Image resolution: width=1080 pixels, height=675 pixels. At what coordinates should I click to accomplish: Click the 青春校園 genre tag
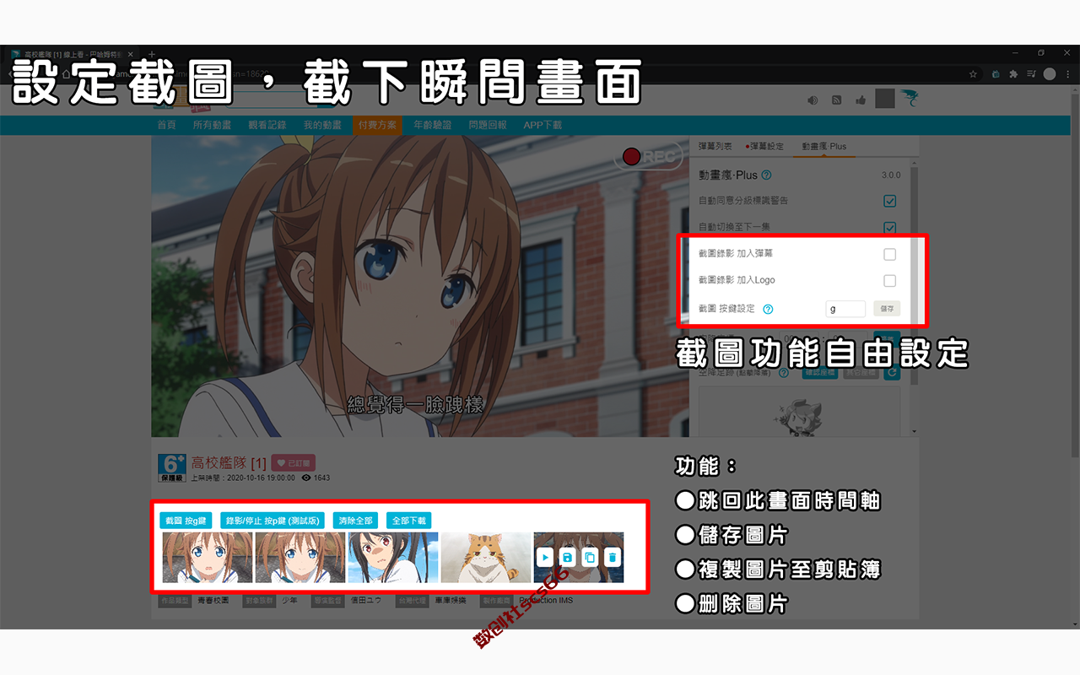coord(213,601)
